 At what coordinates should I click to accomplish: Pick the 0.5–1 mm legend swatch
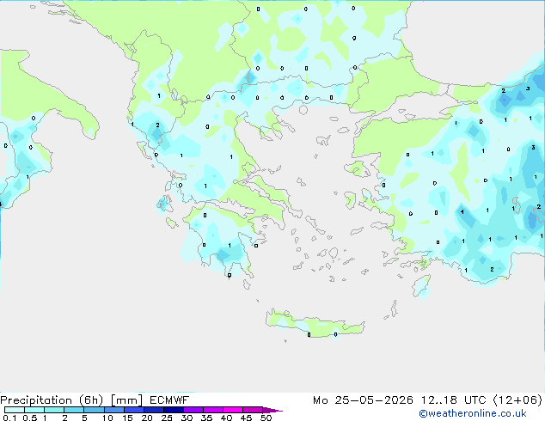[x=34, y=410]
